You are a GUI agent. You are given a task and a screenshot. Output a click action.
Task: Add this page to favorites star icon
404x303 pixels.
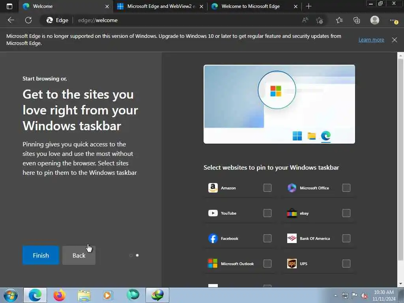click(320, 20)
